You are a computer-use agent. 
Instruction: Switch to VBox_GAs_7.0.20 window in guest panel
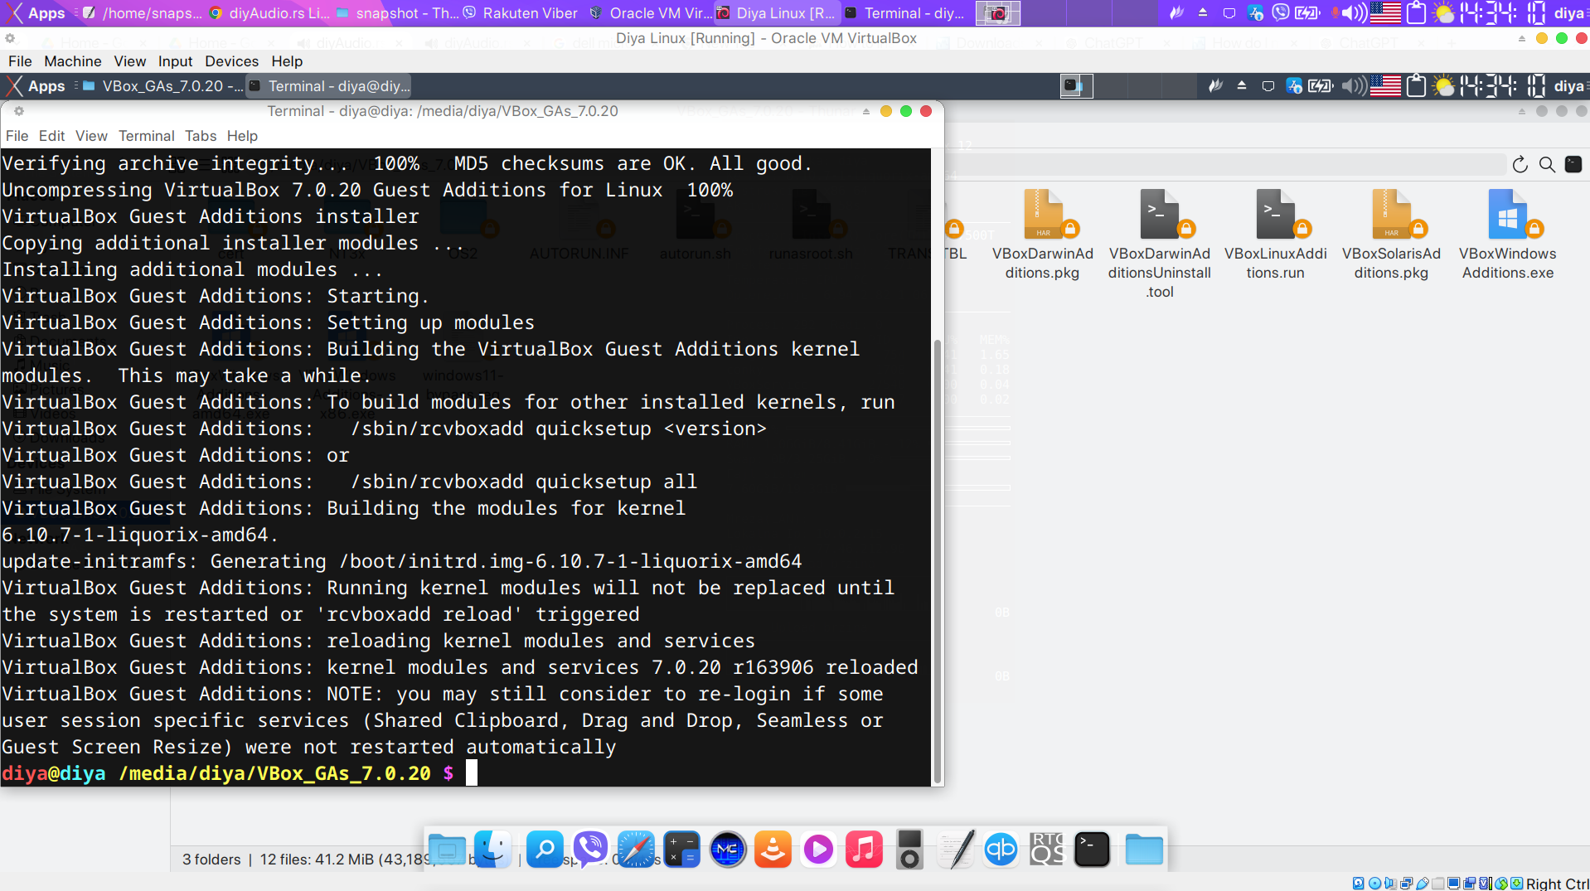click(162, 86)
